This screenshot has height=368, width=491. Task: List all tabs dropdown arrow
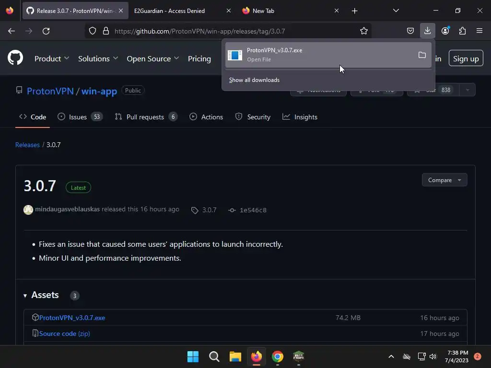tap(396, 11)
